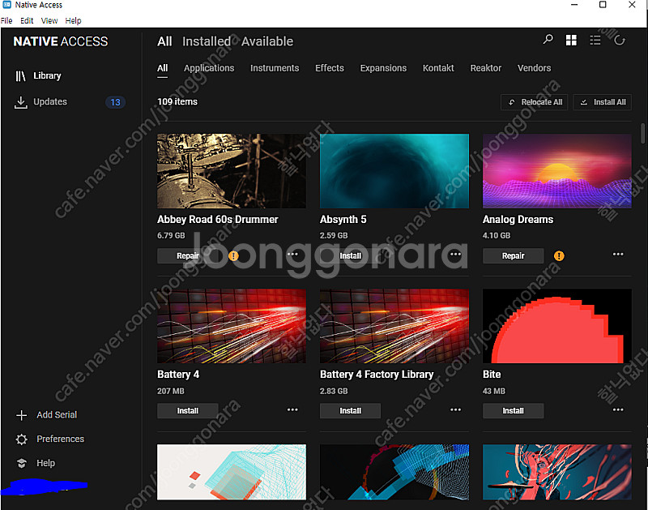
Task: Open the File menu
Action: [x=6, y=21]
